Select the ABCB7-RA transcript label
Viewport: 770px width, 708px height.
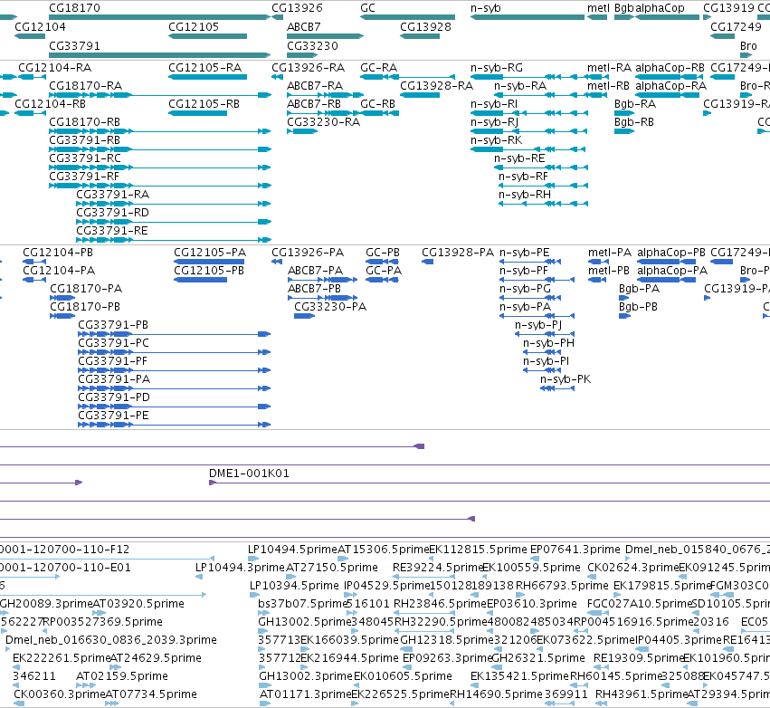(x=315, y=86)
